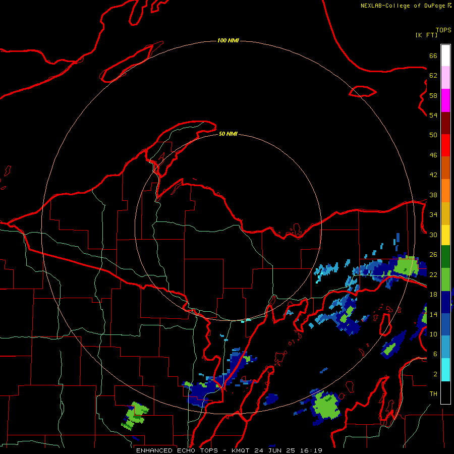This screenshot has width=454, height=454.
Task: Click the 100 NMI range ring label
Action: coord(228,40)
